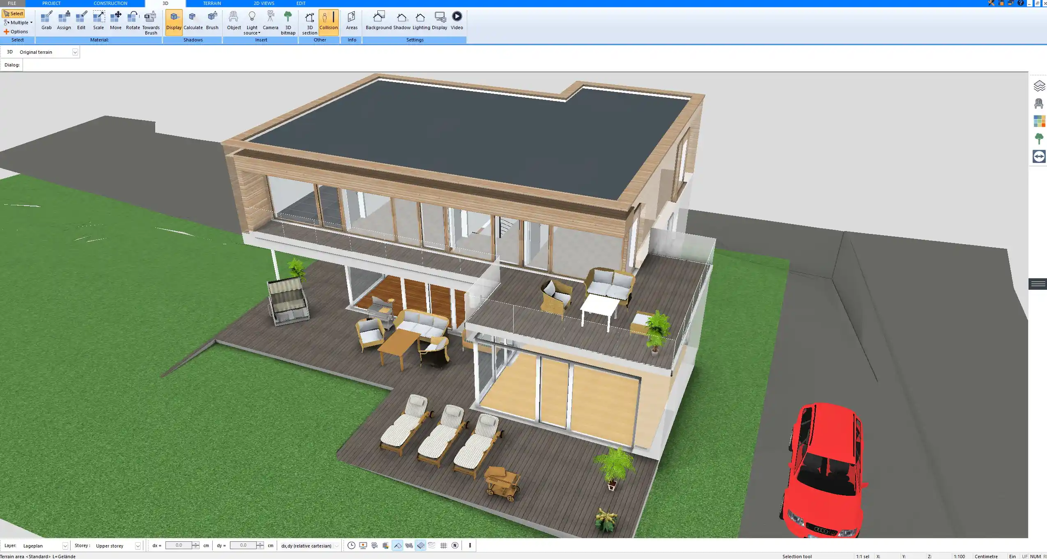Open the furniture chair catalog in sidebar

(1039, 103)
